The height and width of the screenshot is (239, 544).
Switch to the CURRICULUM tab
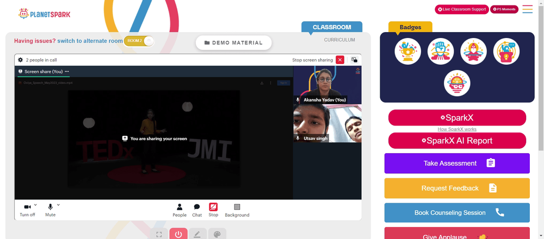[339, 40]
